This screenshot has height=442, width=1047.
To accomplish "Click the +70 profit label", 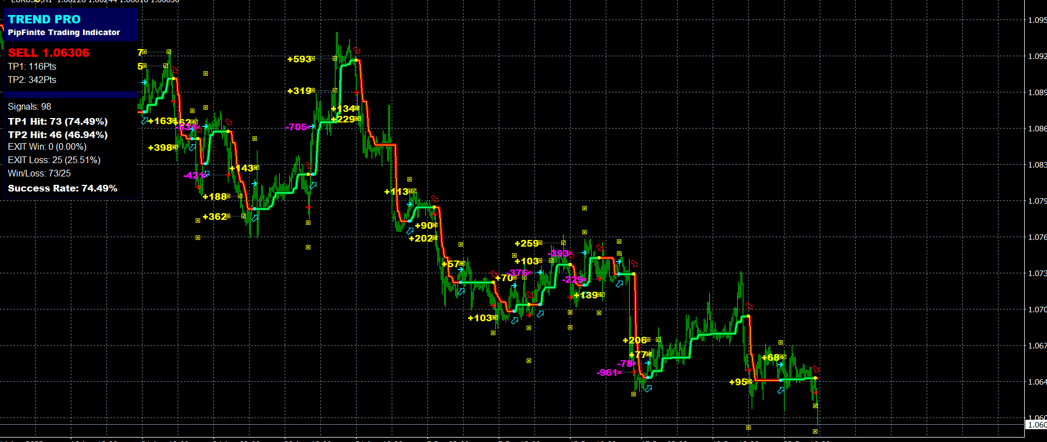I will [504, 278].
